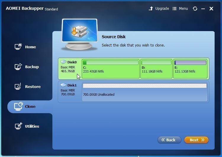Click the D: partition usage bar
The image size is (222, 157).
point(157,63)
